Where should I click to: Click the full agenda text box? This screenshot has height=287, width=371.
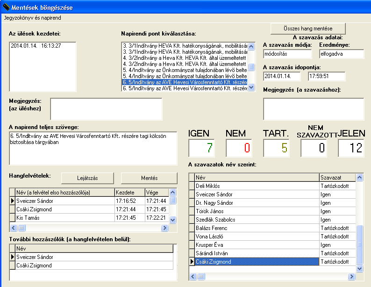click(93, 148)
